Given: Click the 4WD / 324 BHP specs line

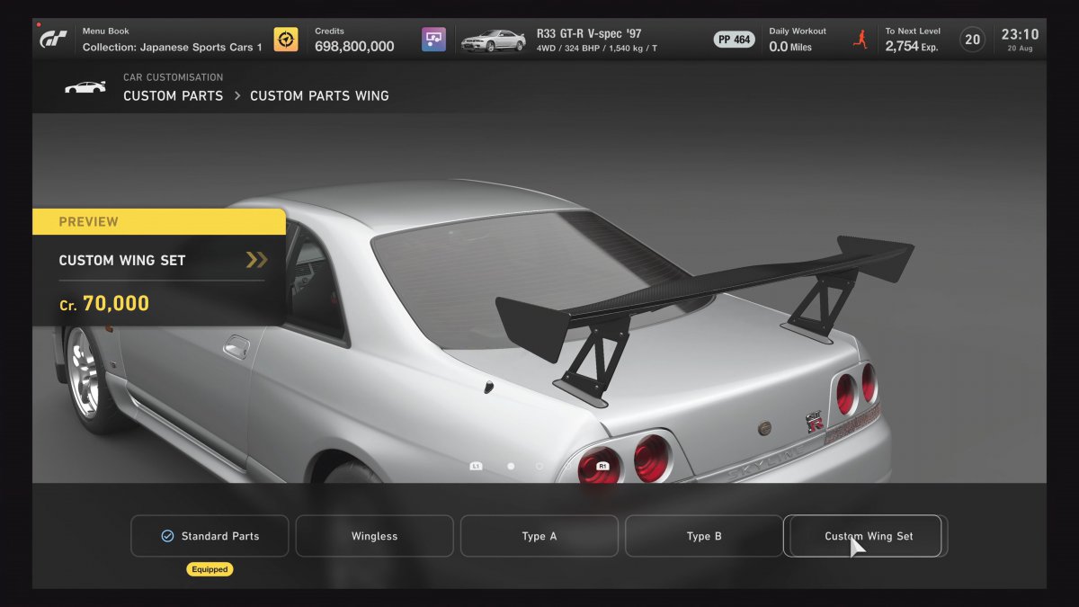Looking at the screenshot, I should click(x=596, y=49).
